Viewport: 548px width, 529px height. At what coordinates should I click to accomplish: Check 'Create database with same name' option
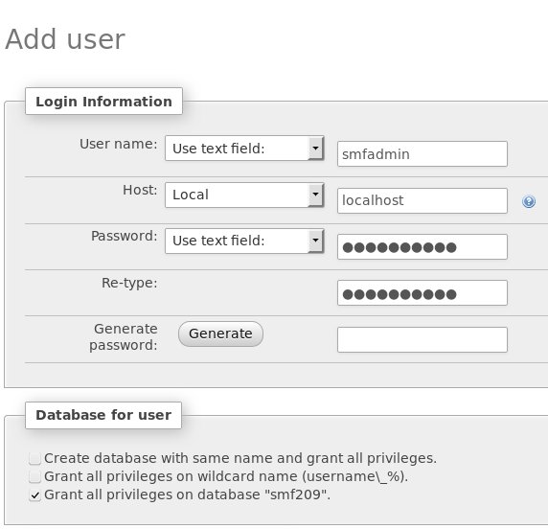(34, 458)
